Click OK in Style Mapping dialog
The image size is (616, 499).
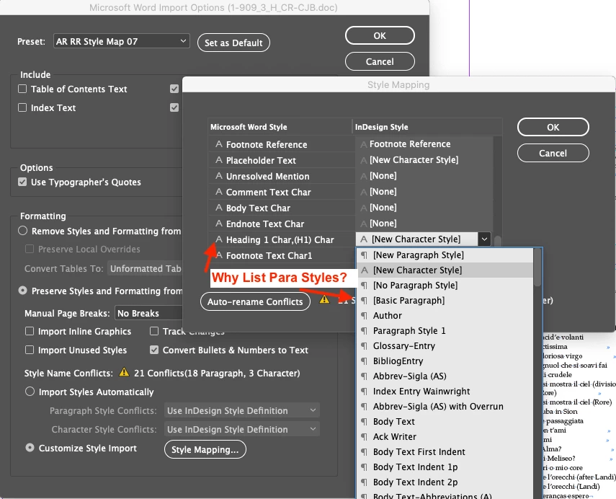coord(553,128)
